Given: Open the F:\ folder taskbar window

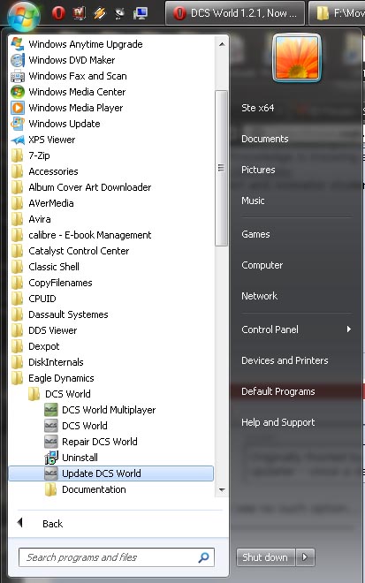Looking at the screenshot, I should 338,13.
